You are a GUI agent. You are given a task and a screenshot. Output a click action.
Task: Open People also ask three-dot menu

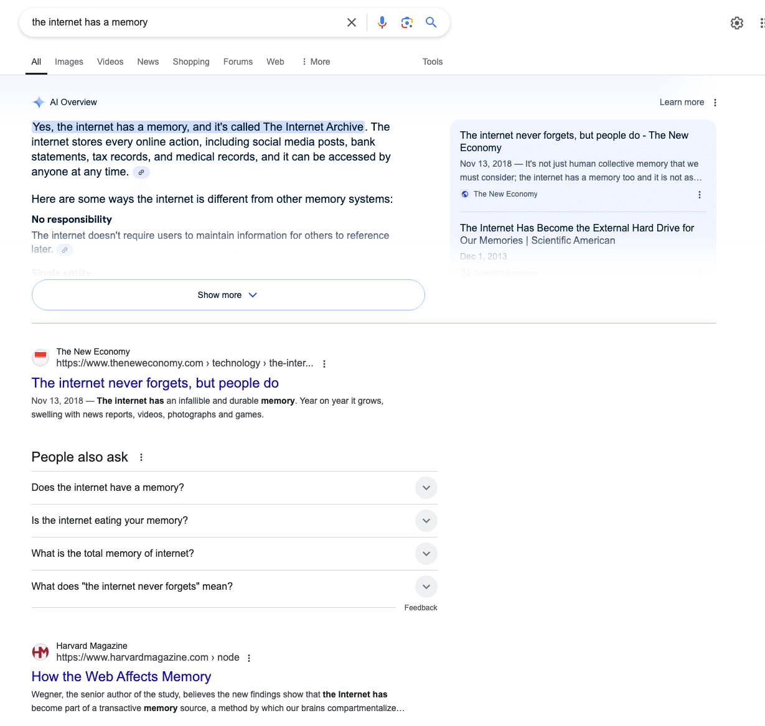click(141, 457)
